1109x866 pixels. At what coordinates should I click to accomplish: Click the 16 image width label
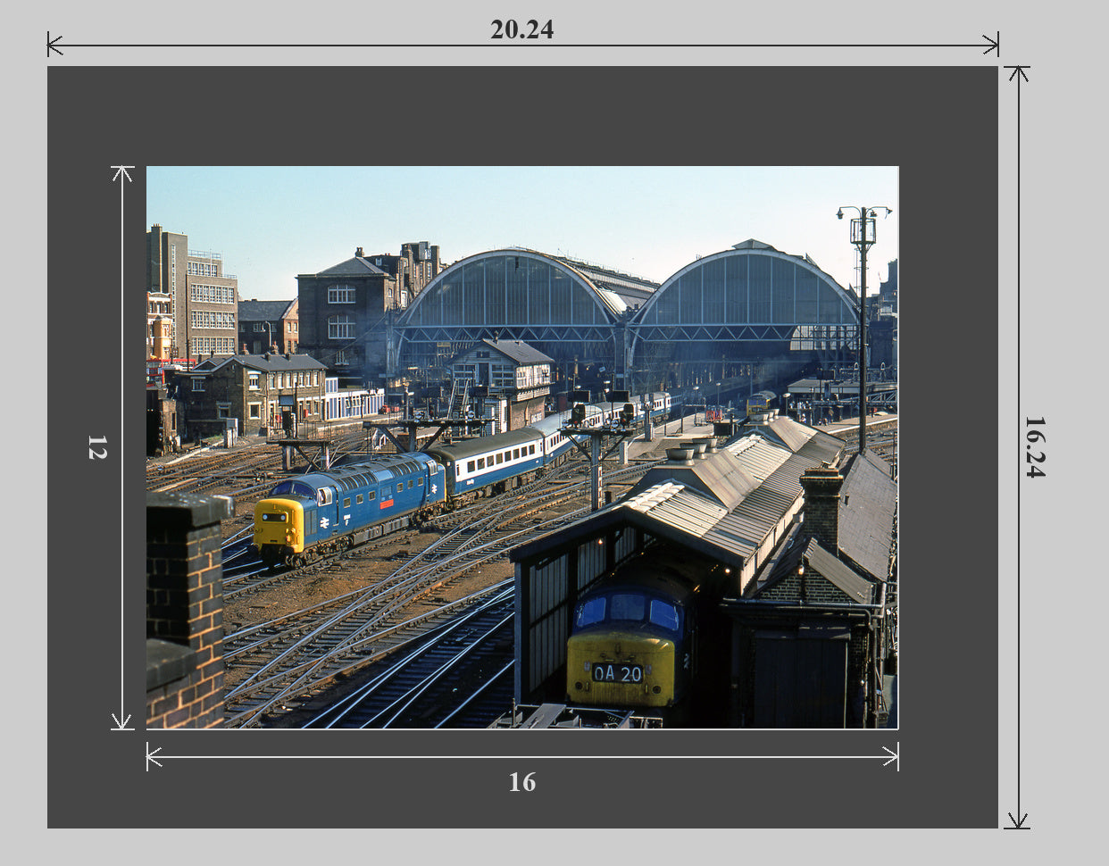tap(522, 782)
